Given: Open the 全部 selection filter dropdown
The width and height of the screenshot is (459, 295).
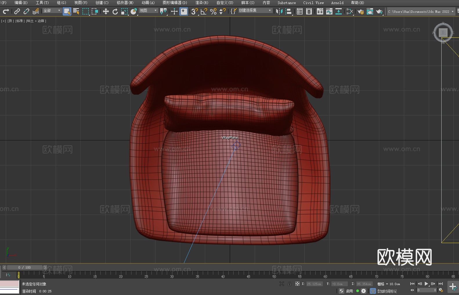Looking at the screenshot, I should click(52, 10).
